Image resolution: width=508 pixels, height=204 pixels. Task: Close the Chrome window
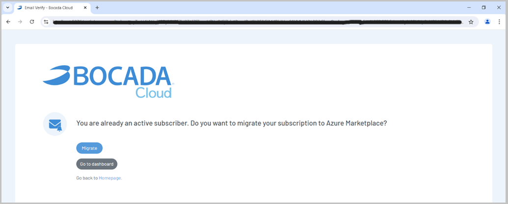click(499, 7)
